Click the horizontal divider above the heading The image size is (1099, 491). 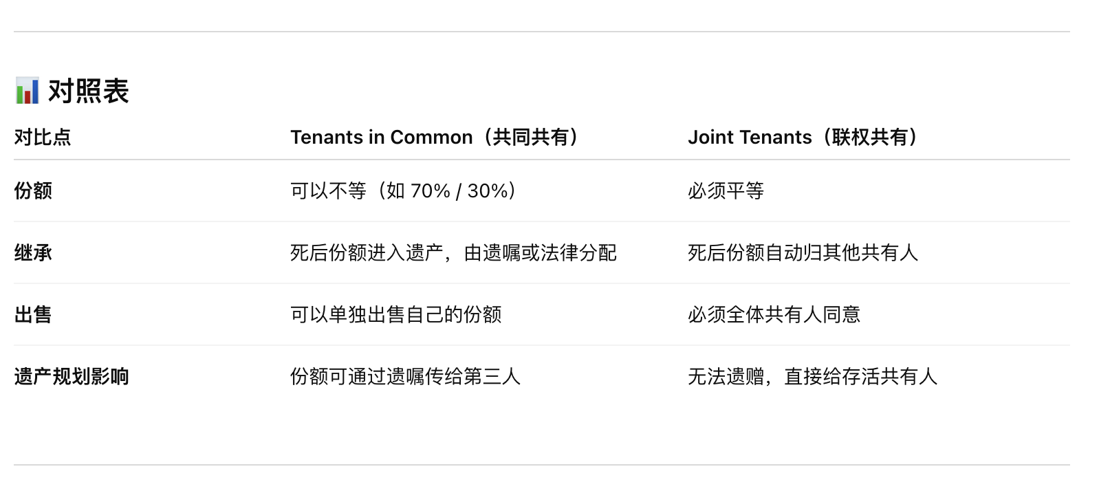coord(542,32)
